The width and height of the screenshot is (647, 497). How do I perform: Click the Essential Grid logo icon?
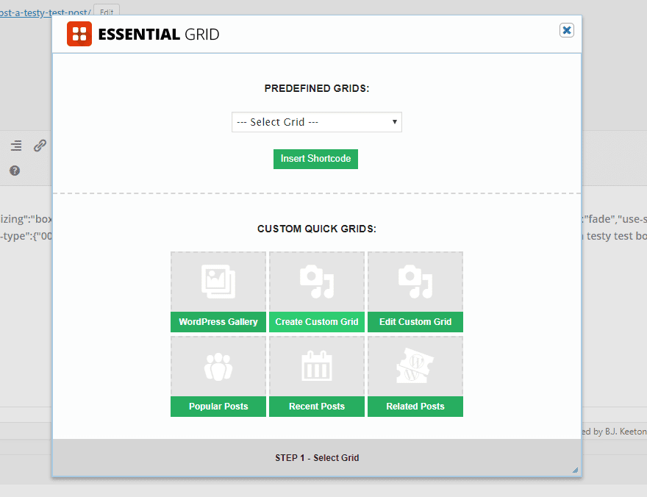click(79, 34)
